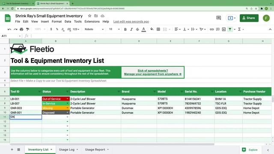This screenshot has width=274, height=154.
Task: Add a new sheet with plus icon
Action: coord(12,149)
